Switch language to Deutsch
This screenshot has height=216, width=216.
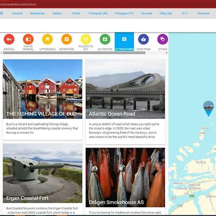(x=17, y=13)
